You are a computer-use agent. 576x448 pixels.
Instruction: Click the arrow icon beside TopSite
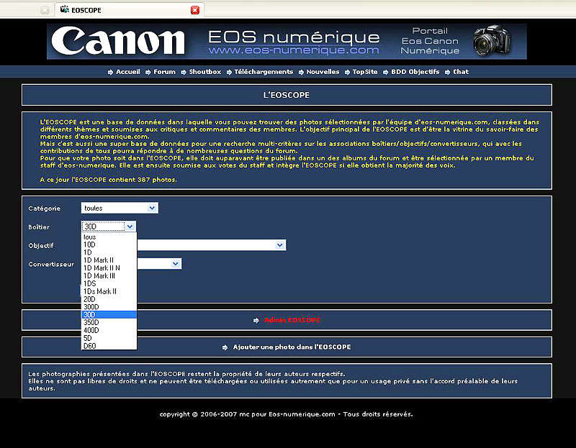347,73
